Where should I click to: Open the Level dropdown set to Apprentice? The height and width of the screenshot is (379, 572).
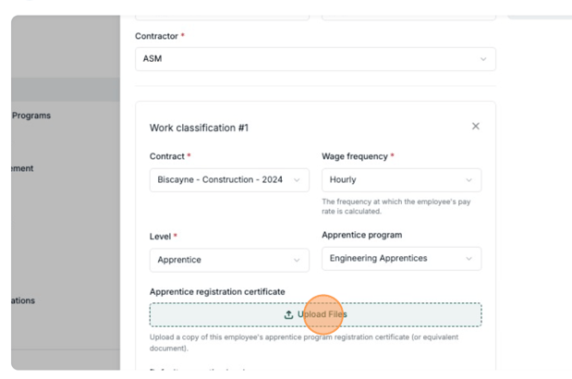click(222, 261)
